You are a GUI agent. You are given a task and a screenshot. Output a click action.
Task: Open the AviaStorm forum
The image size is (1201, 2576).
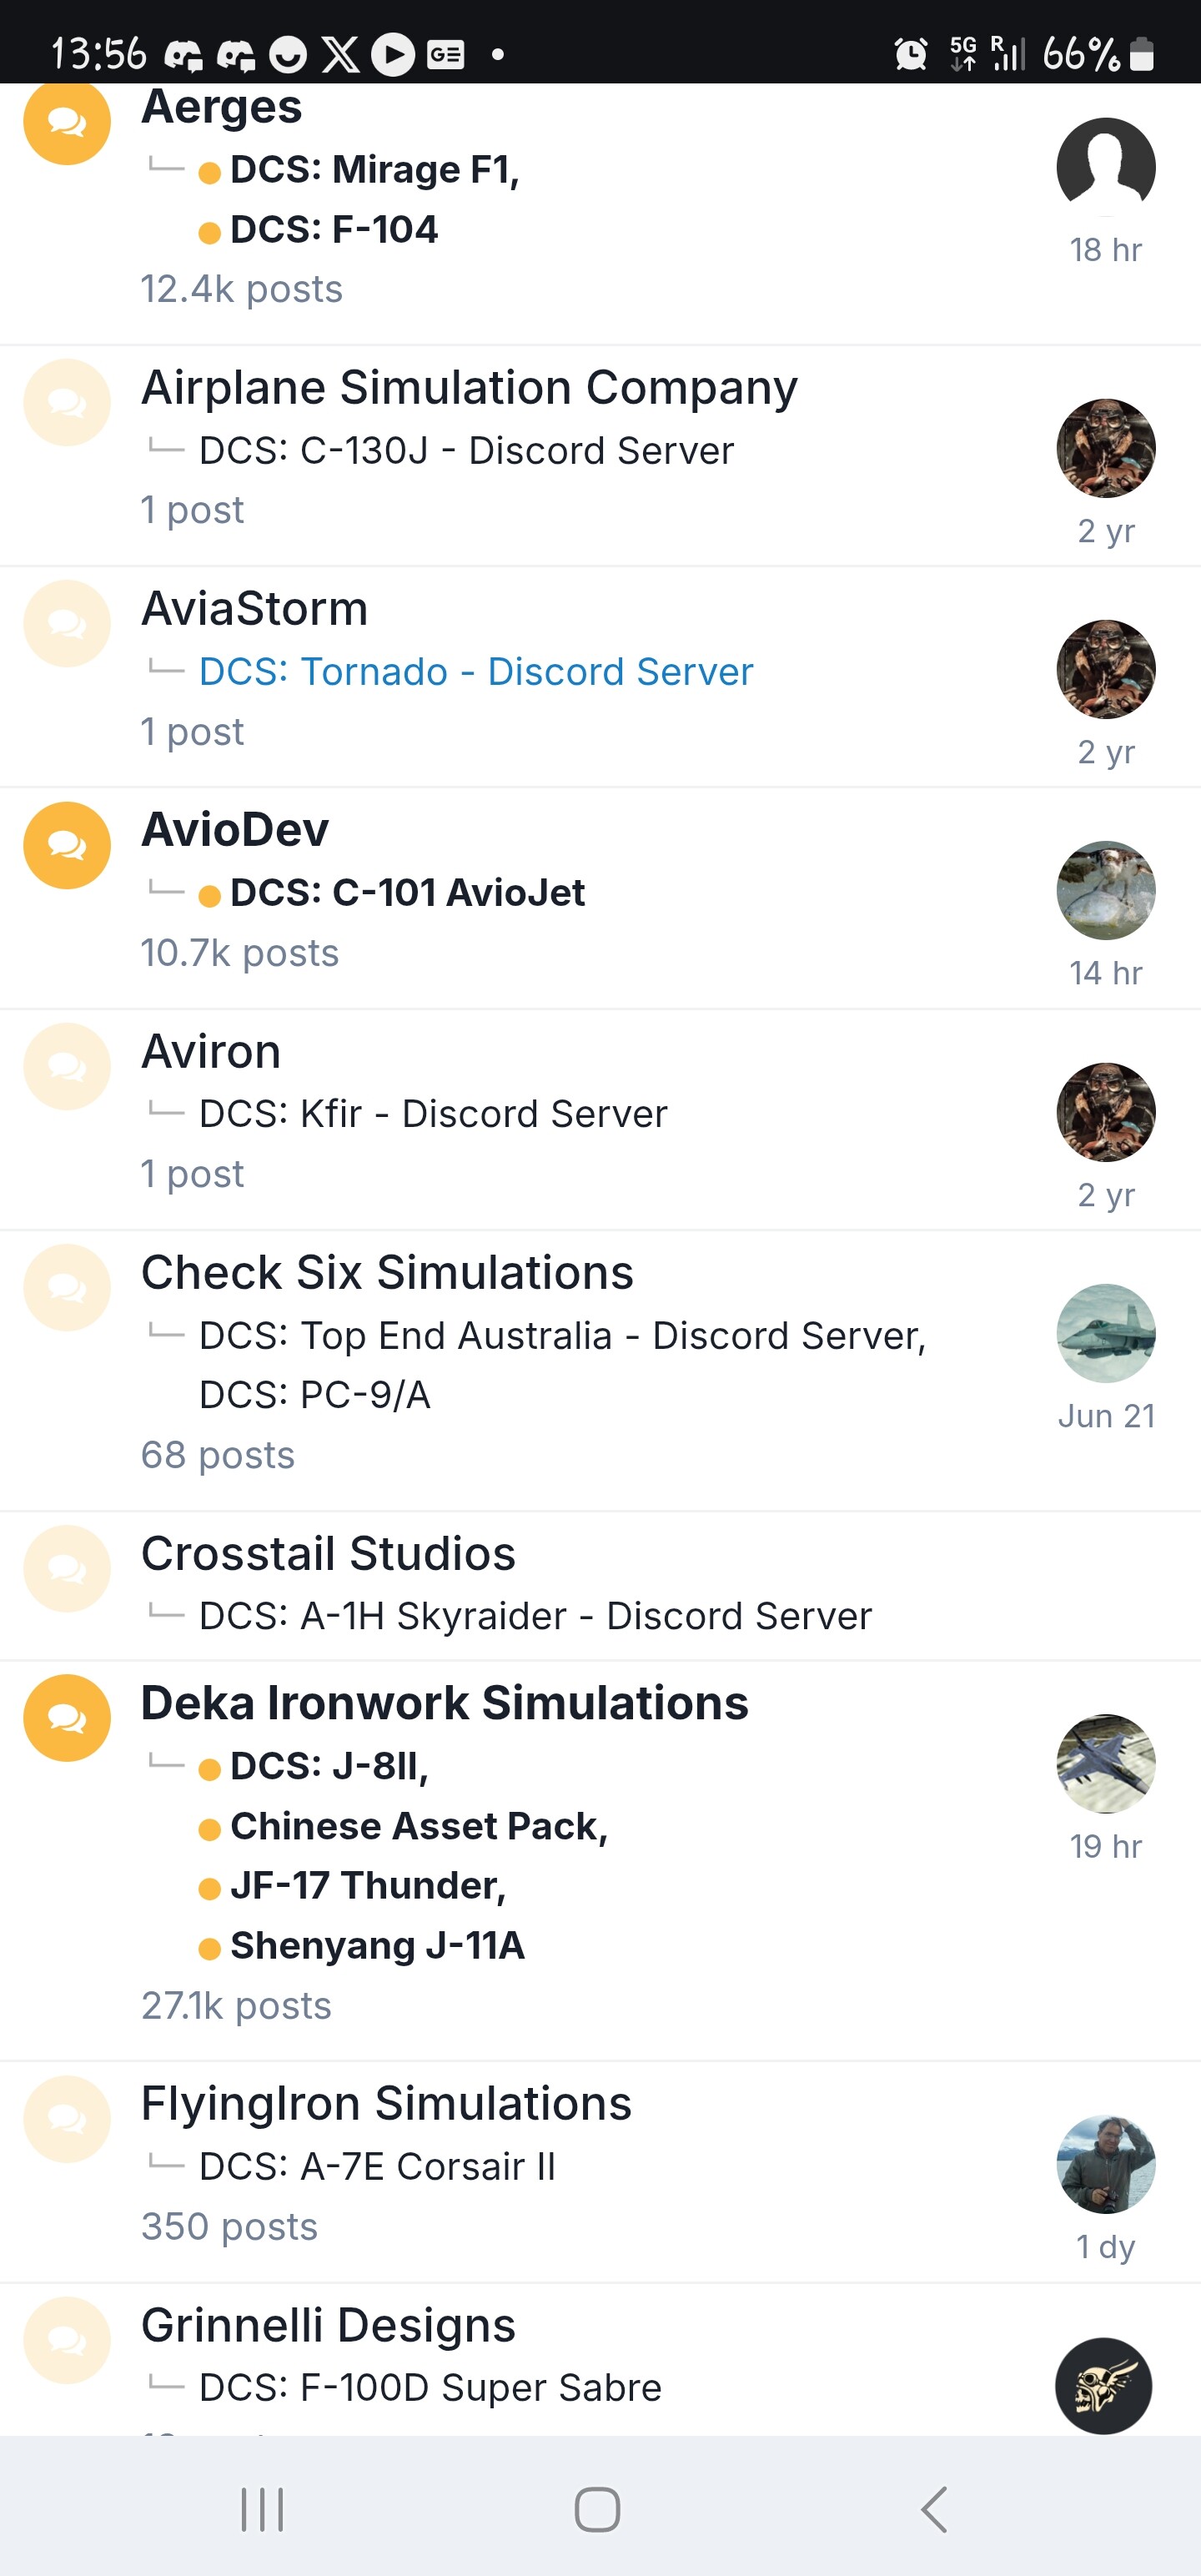[x=254, y=609]
